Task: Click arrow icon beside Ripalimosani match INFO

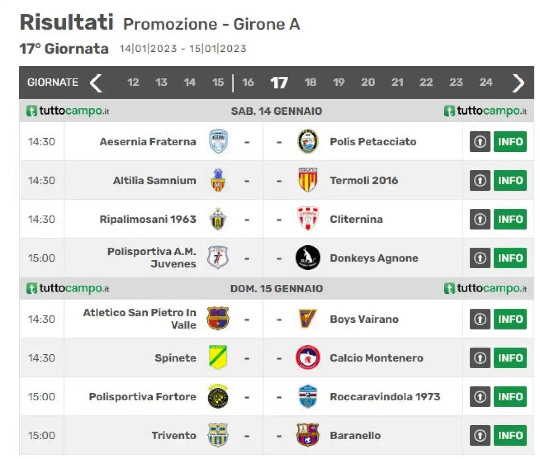Action: (480, 219)
